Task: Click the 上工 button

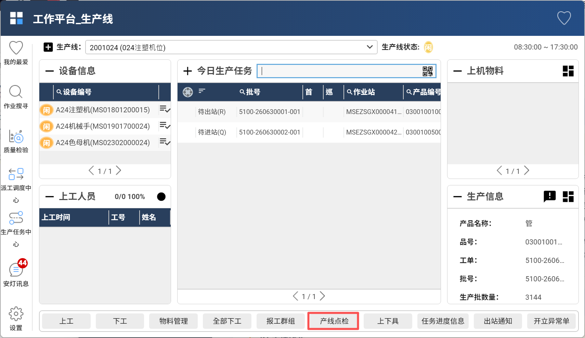Action: tap(66, 321)
